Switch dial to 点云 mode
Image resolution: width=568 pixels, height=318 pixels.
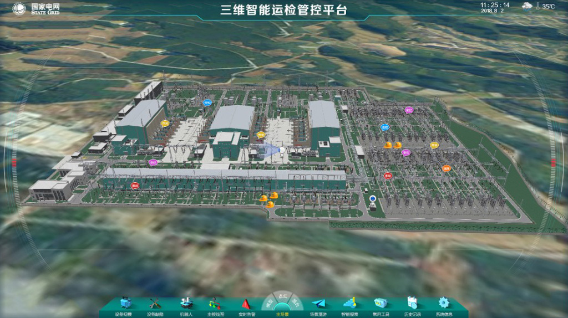pos(282,296)
